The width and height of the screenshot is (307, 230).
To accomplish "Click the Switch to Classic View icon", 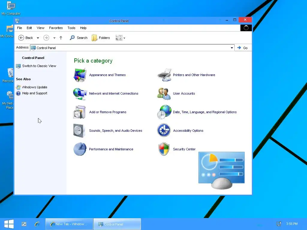I will pos(18,66).
